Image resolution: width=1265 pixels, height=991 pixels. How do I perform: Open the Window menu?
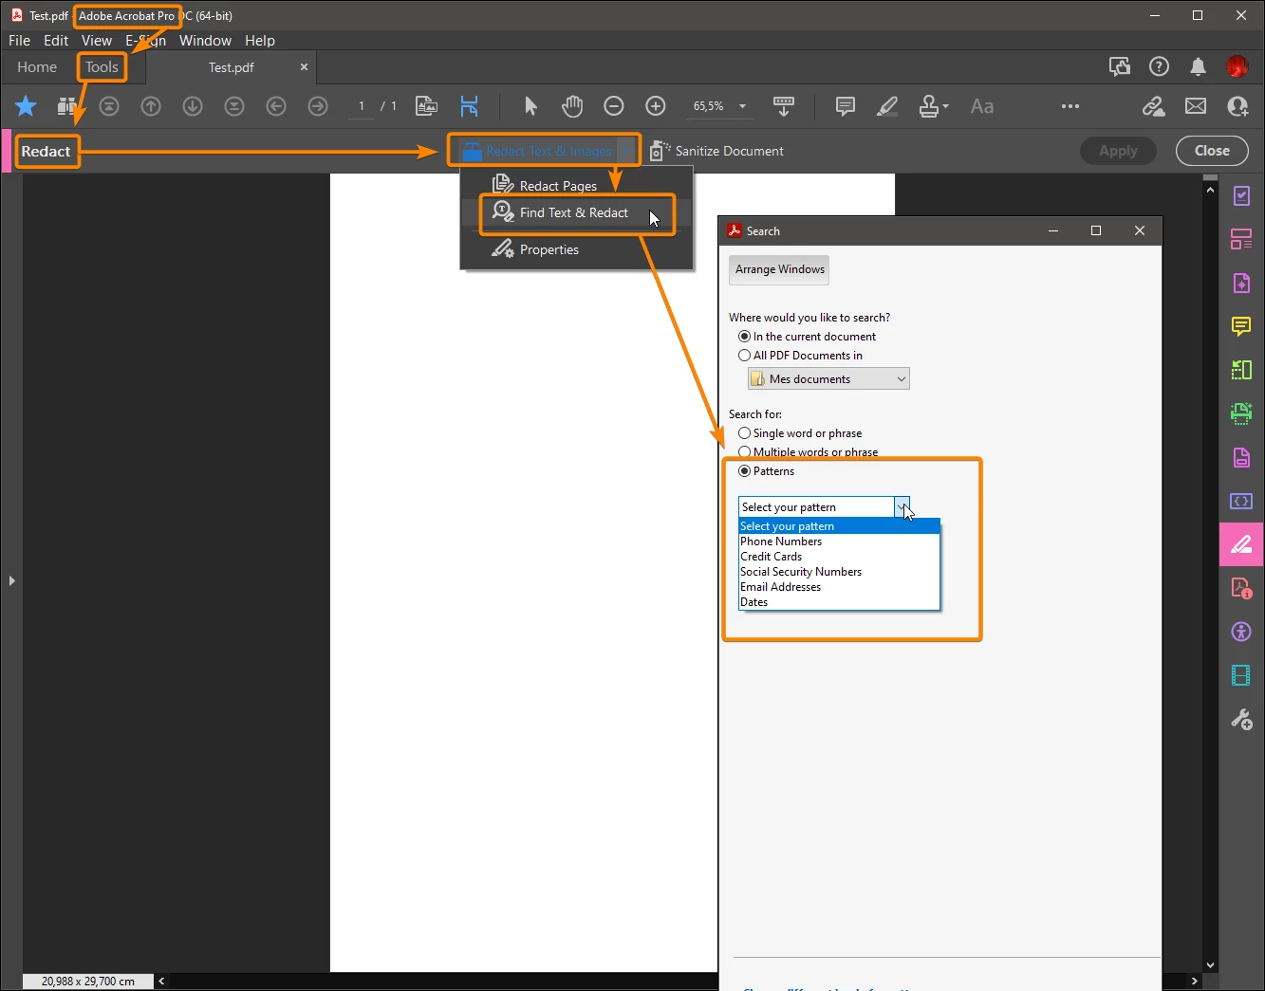(205, 41)
